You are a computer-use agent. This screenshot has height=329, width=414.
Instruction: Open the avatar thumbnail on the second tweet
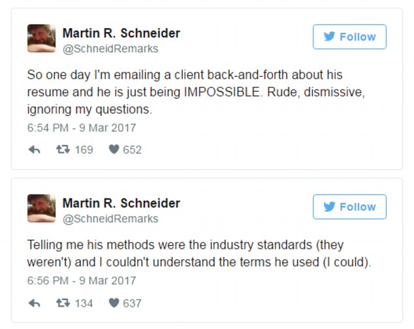point(41,208)
